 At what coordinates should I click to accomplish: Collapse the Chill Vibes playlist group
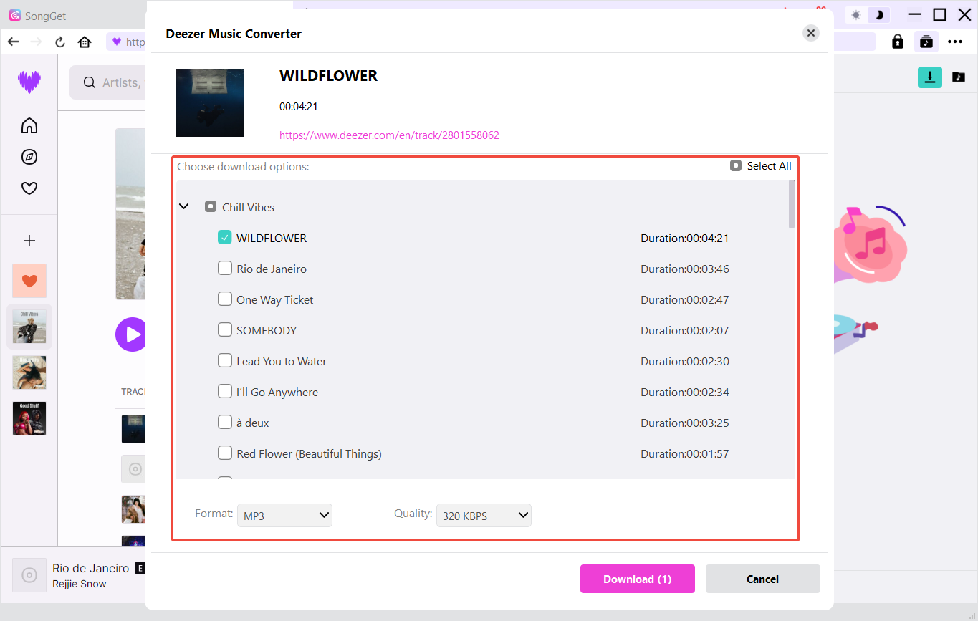[184, 206]
